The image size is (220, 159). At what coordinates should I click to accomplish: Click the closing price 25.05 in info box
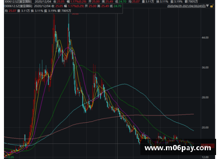[59, 6]
